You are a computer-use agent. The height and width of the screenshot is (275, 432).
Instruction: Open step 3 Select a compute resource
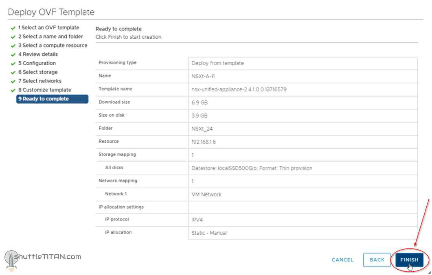click(x=53, y=46)
